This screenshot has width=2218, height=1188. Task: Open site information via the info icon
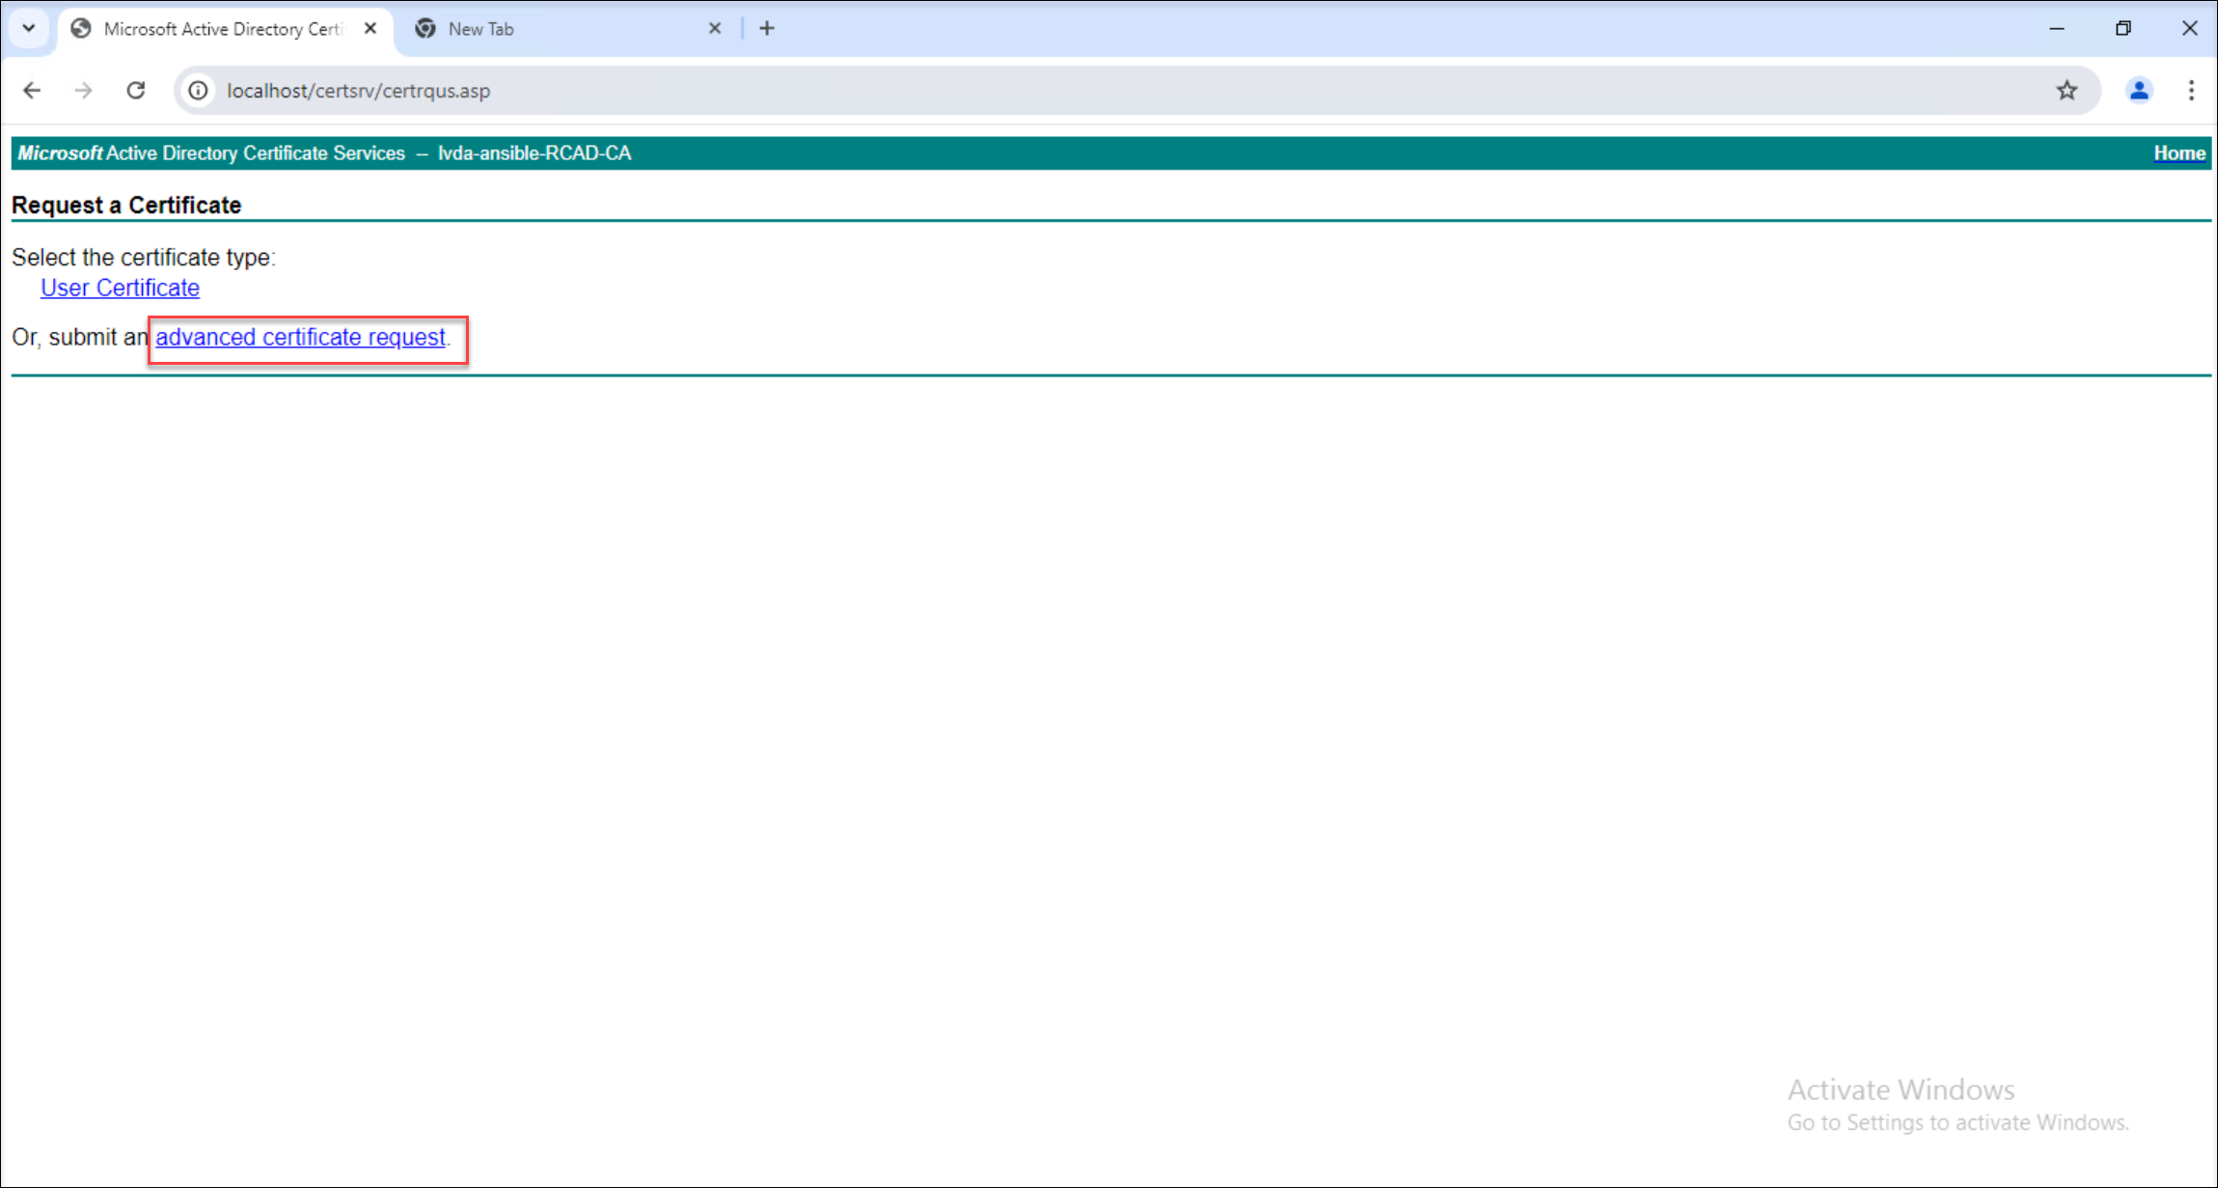click(x=198, y=90)
